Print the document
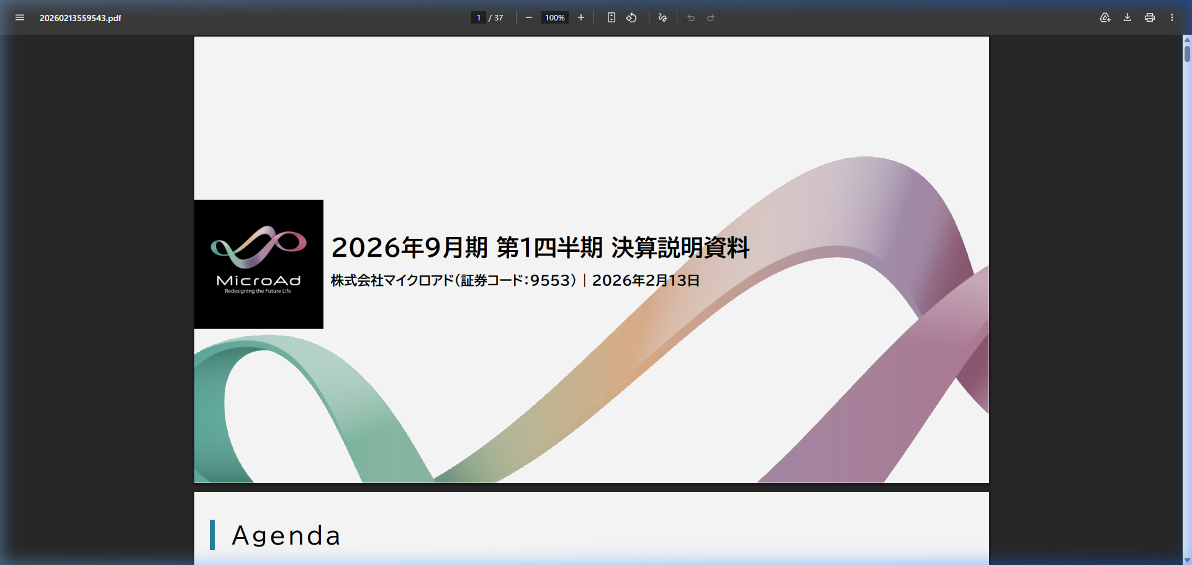This screenshot has height=565, width=1192. tap(1150, 17)
